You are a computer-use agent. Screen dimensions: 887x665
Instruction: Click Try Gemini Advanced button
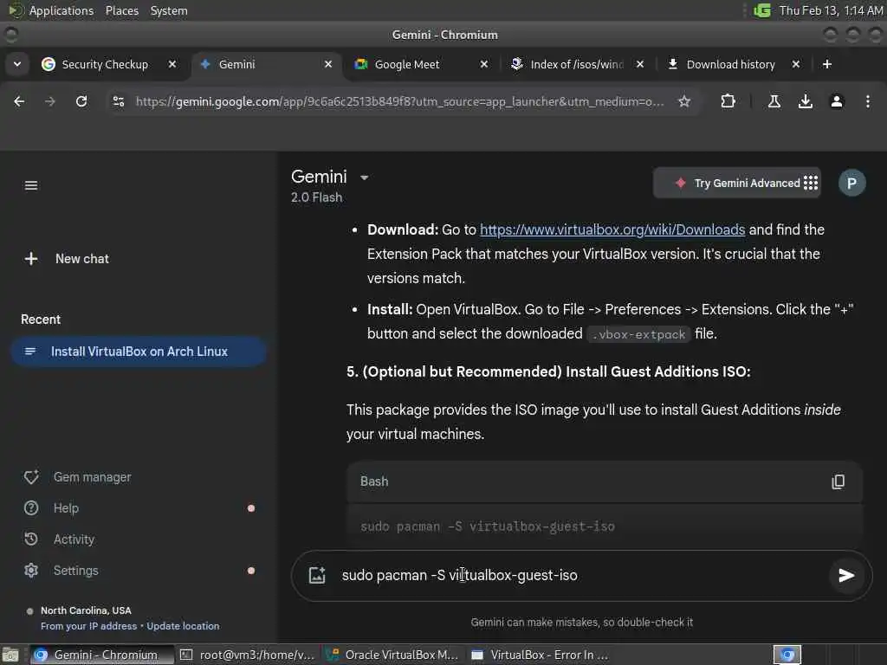click(x=737, y=183)
